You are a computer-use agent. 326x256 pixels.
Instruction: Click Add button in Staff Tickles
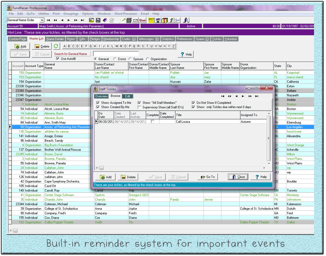click(x=106, y=177)
